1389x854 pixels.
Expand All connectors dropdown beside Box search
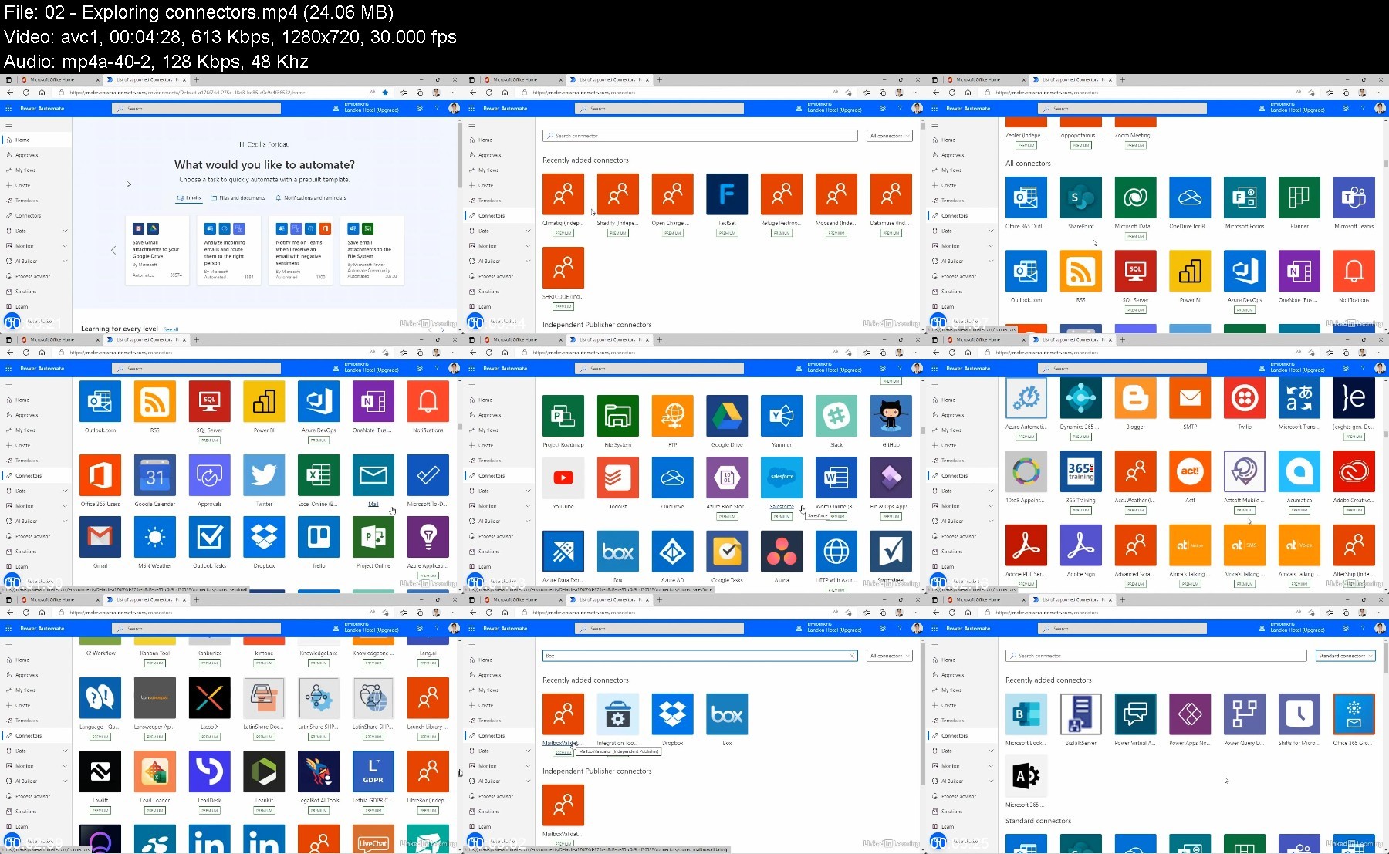pos(889,656)
